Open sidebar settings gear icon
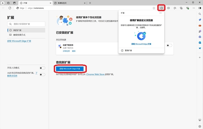Viewport: 203px width, 129px height. click(x=200, y=126)
